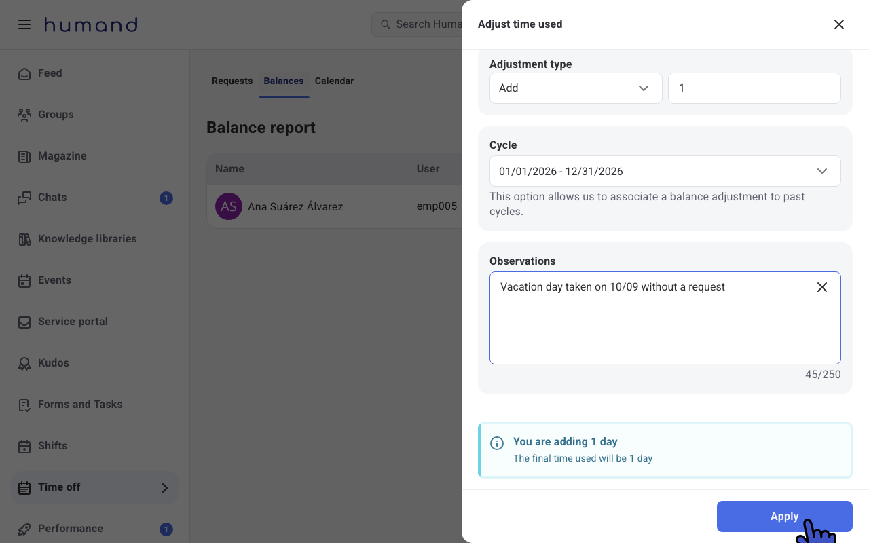Image resolution: width=869 pixels, height=543 pixels.
Task: Click the Performance rocket icon
Action: [24, 529]
